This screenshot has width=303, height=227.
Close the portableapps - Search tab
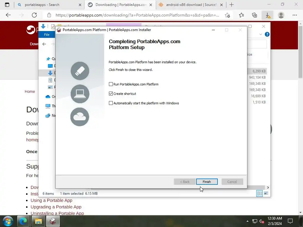coord(80,5)
